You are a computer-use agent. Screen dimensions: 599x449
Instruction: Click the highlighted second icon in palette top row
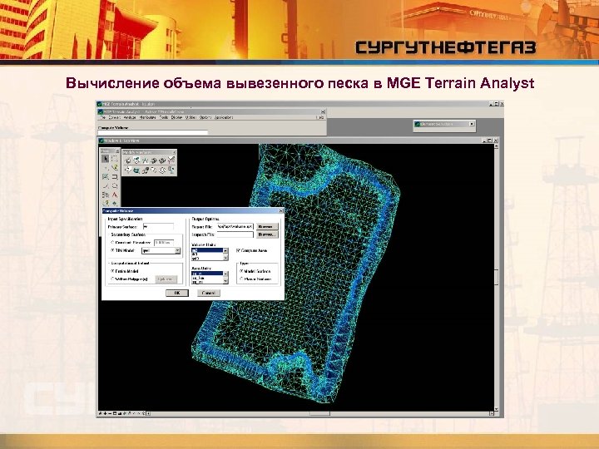coord(136,160)
